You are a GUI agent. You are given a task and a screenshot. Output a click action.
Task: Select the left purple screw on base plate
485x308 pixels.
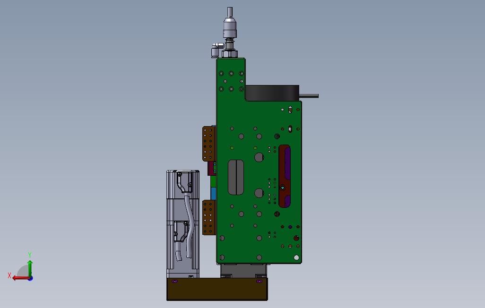[x=174, y=282]
